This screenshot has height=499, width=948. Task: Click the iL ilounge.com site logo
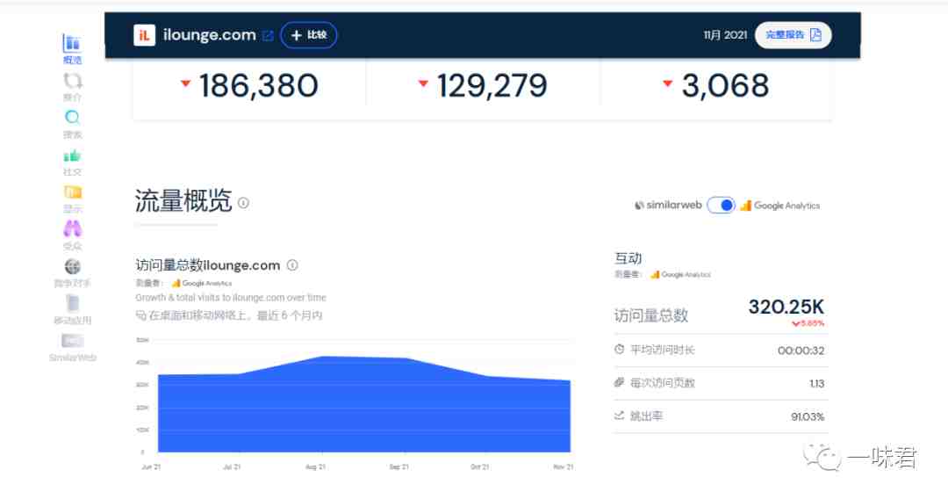tap(145, 35)
